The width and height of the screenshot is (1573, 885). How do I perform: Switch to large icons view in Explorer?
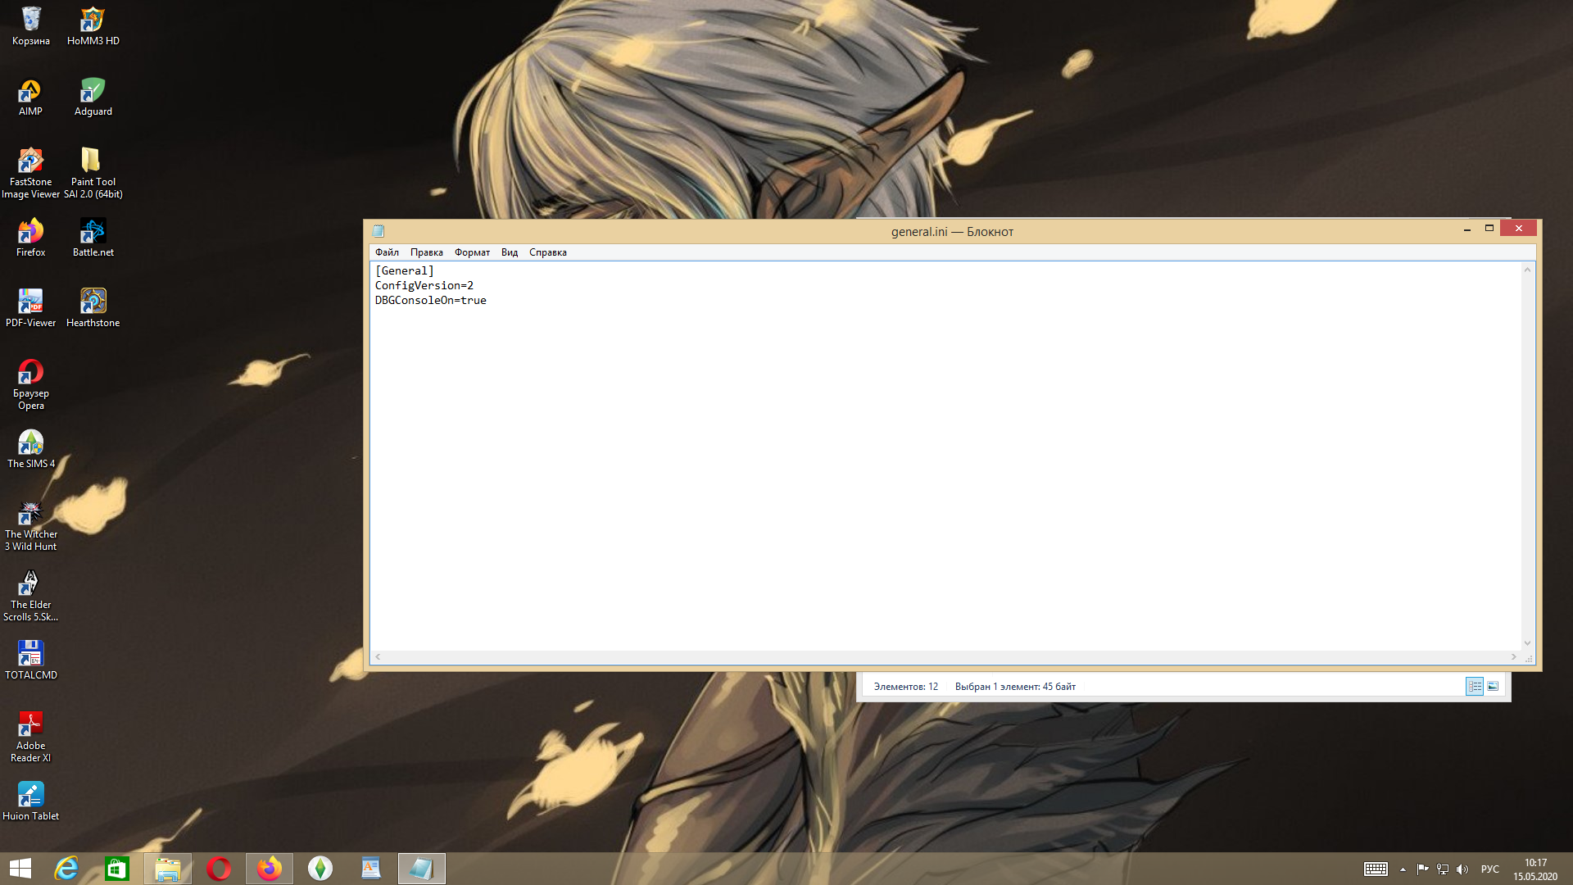tap(1493, 687)
